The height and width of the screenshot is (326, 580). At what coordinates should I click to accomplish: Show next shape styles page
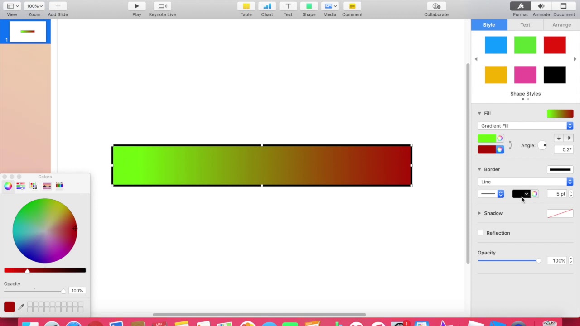pyautogui.click(x=575, y=59)
